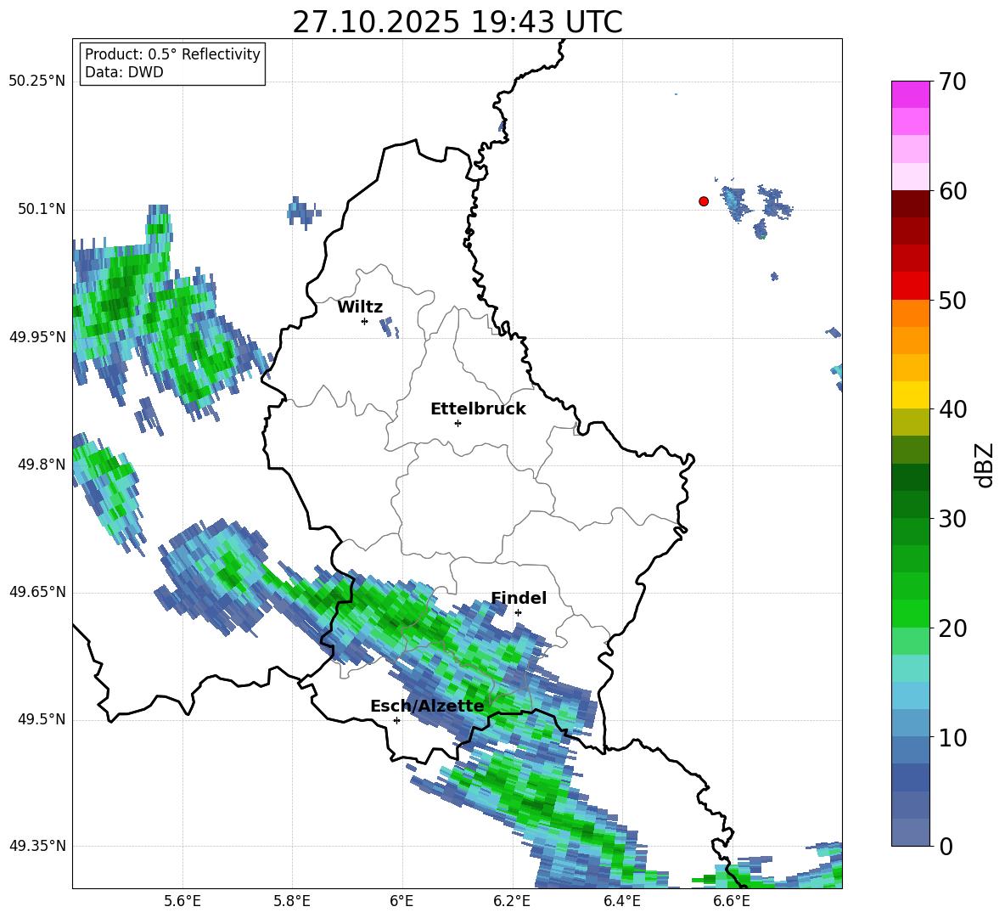Click the 50.25°N latitude label

tap(37, 82)
